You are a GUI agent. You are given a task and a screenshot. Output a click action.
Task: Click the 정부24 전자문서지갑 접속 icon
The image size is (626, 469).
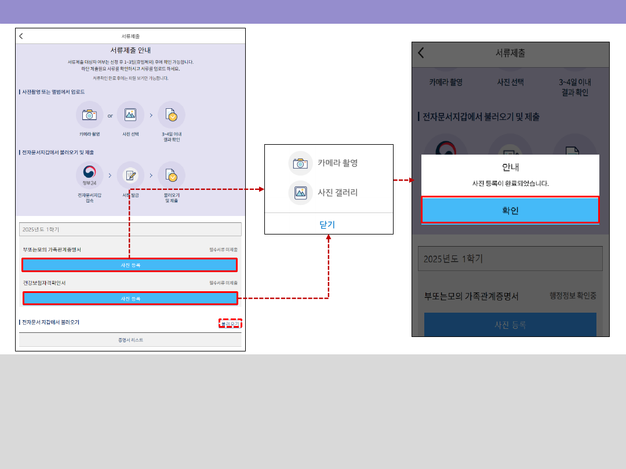tap(89, 175)
